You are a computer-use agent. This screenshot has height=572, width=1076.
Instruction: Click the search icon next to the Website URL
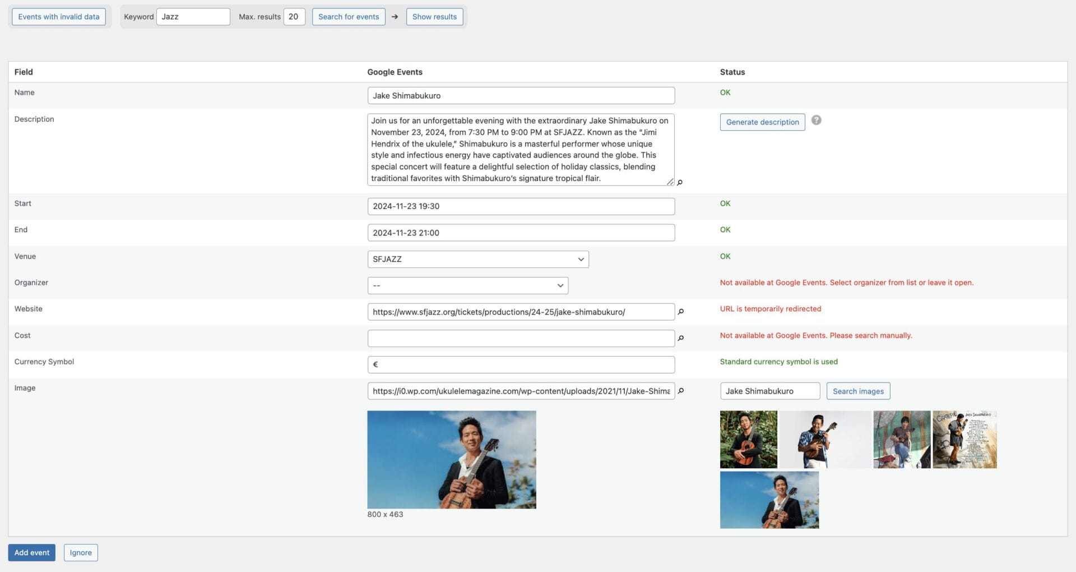[680, 312]
